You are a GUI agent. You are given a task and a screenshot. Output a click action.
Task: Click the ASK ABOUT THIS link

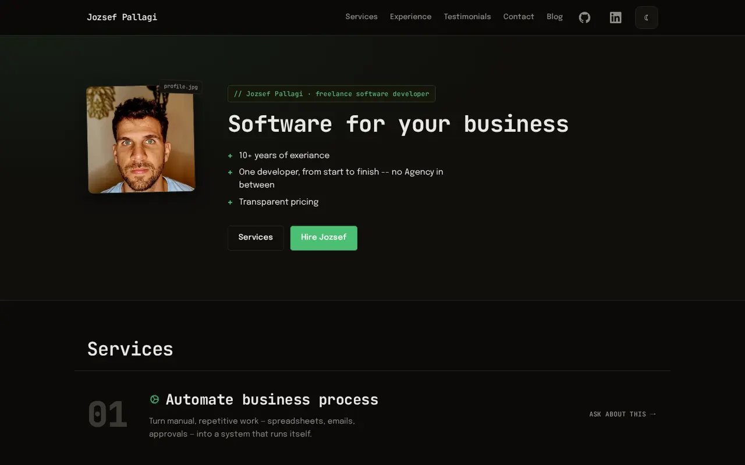pyautogui.click(x=622, y=414)
